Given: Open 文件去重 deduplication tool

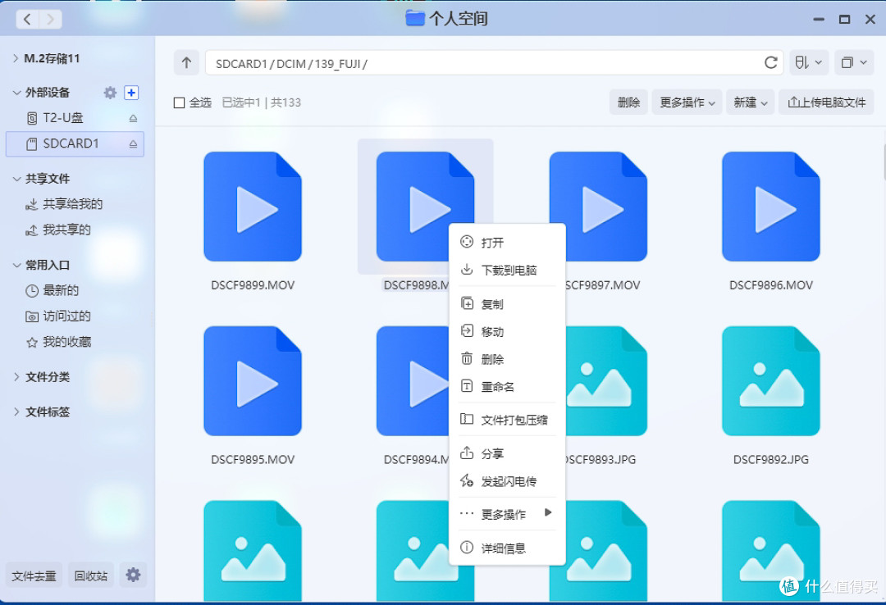Looking at the screenshot, I should click(34, 576).
